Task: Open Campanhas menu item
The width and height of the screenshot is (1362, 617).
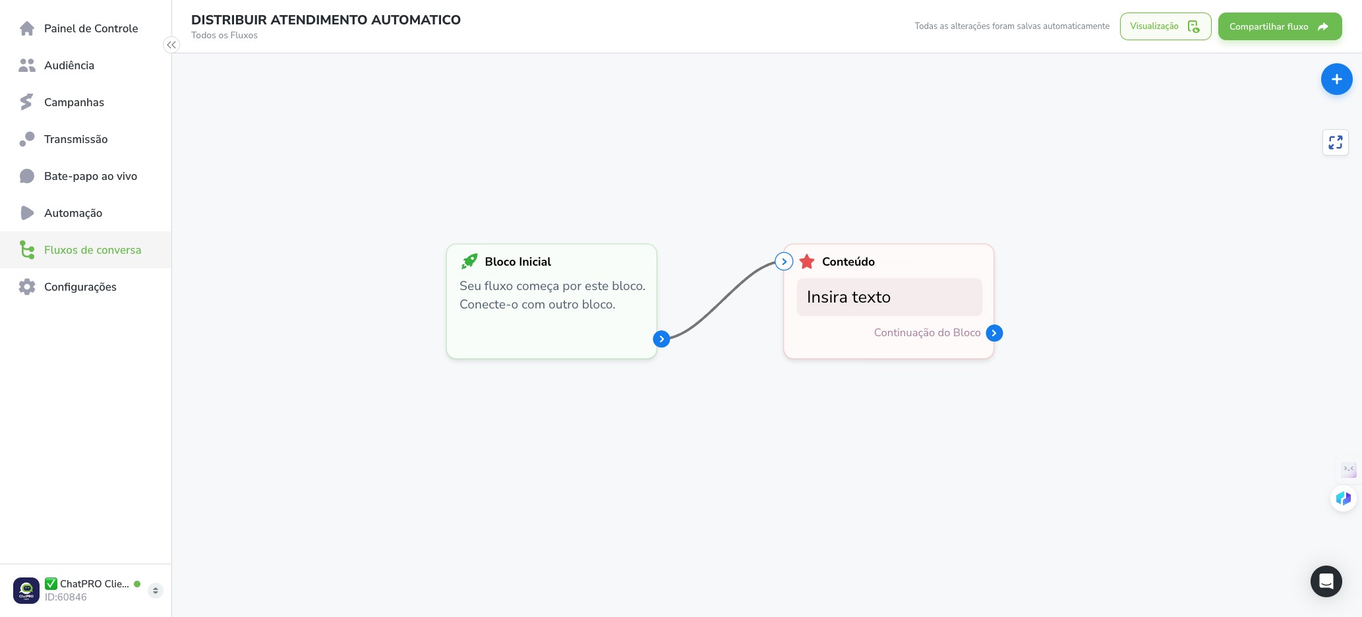Action: (x=86, y=102)
